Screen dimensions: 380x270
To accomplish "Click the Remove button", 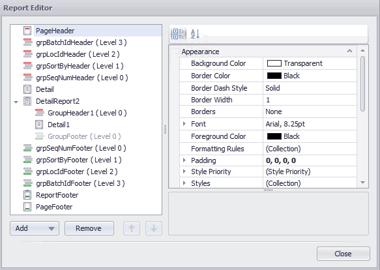I will (89, 228).
